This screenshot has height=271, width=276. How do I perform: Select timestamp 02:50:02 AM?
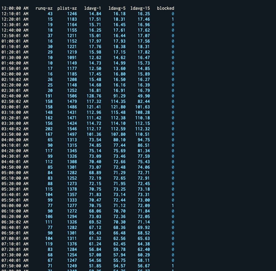tap(15, 101)
